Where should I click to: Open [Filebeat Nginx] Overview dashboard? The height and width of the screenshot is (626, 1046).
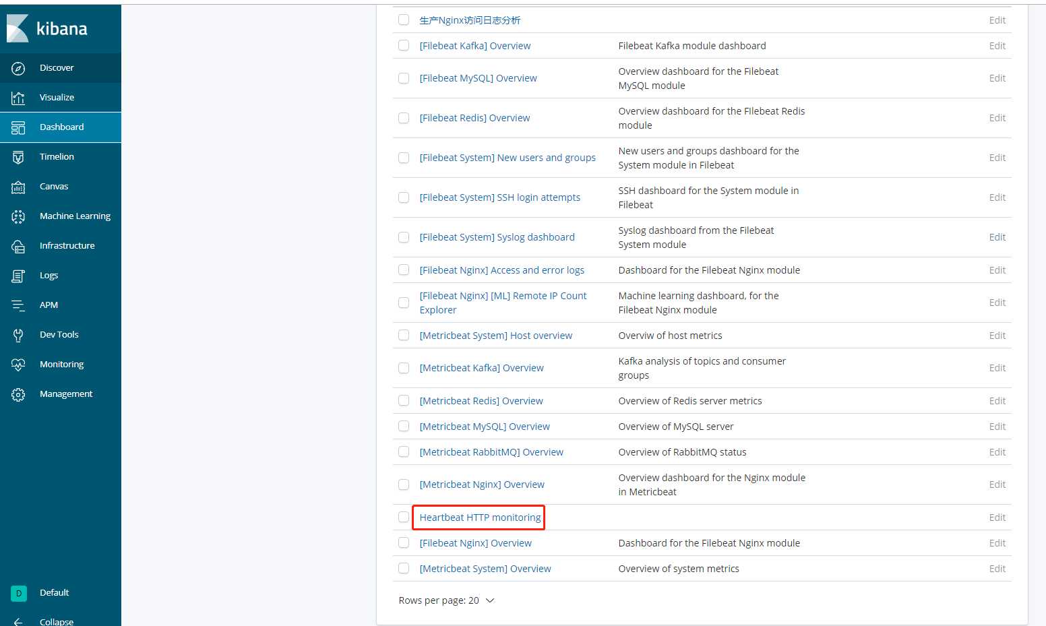475,543
